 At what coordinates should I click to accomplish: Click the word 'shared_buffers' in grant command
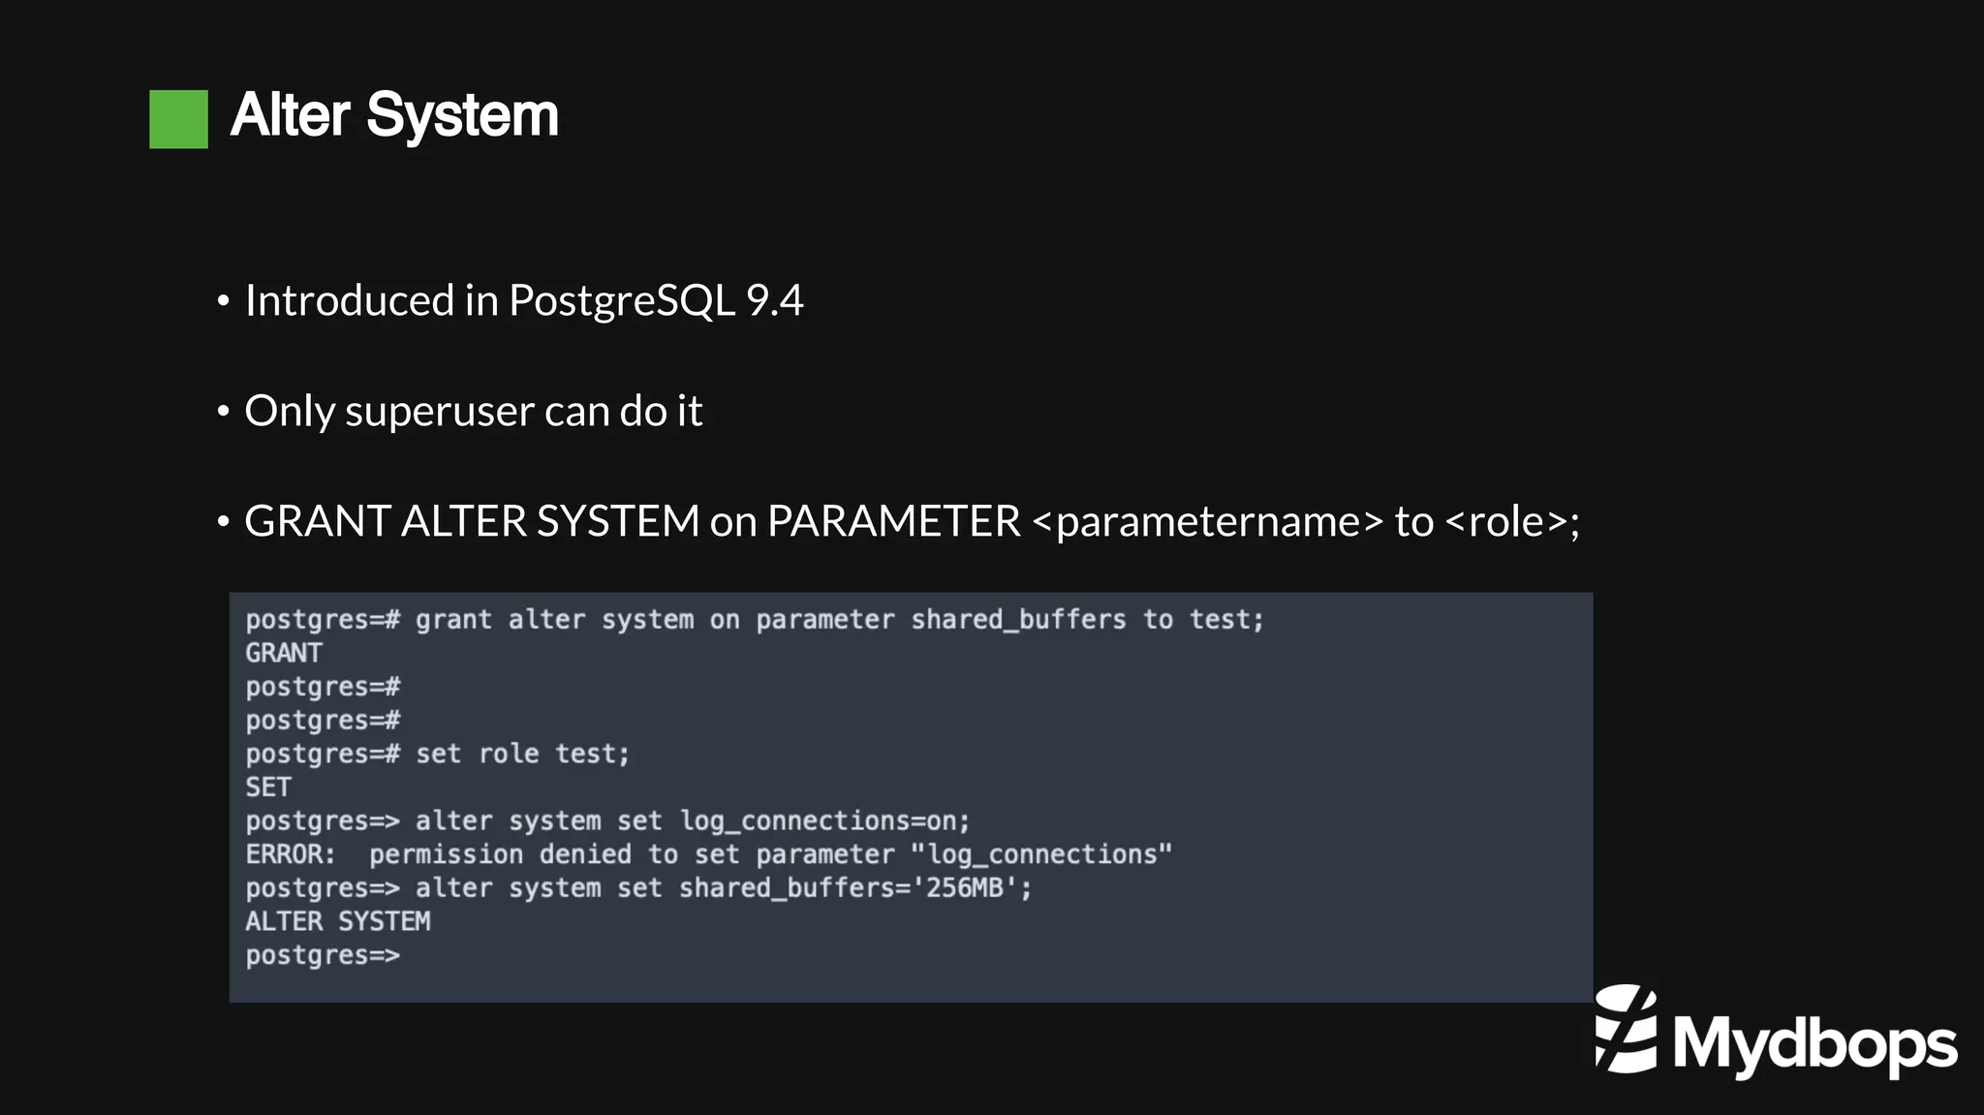pyautogui.click(x=1018, y=620)
